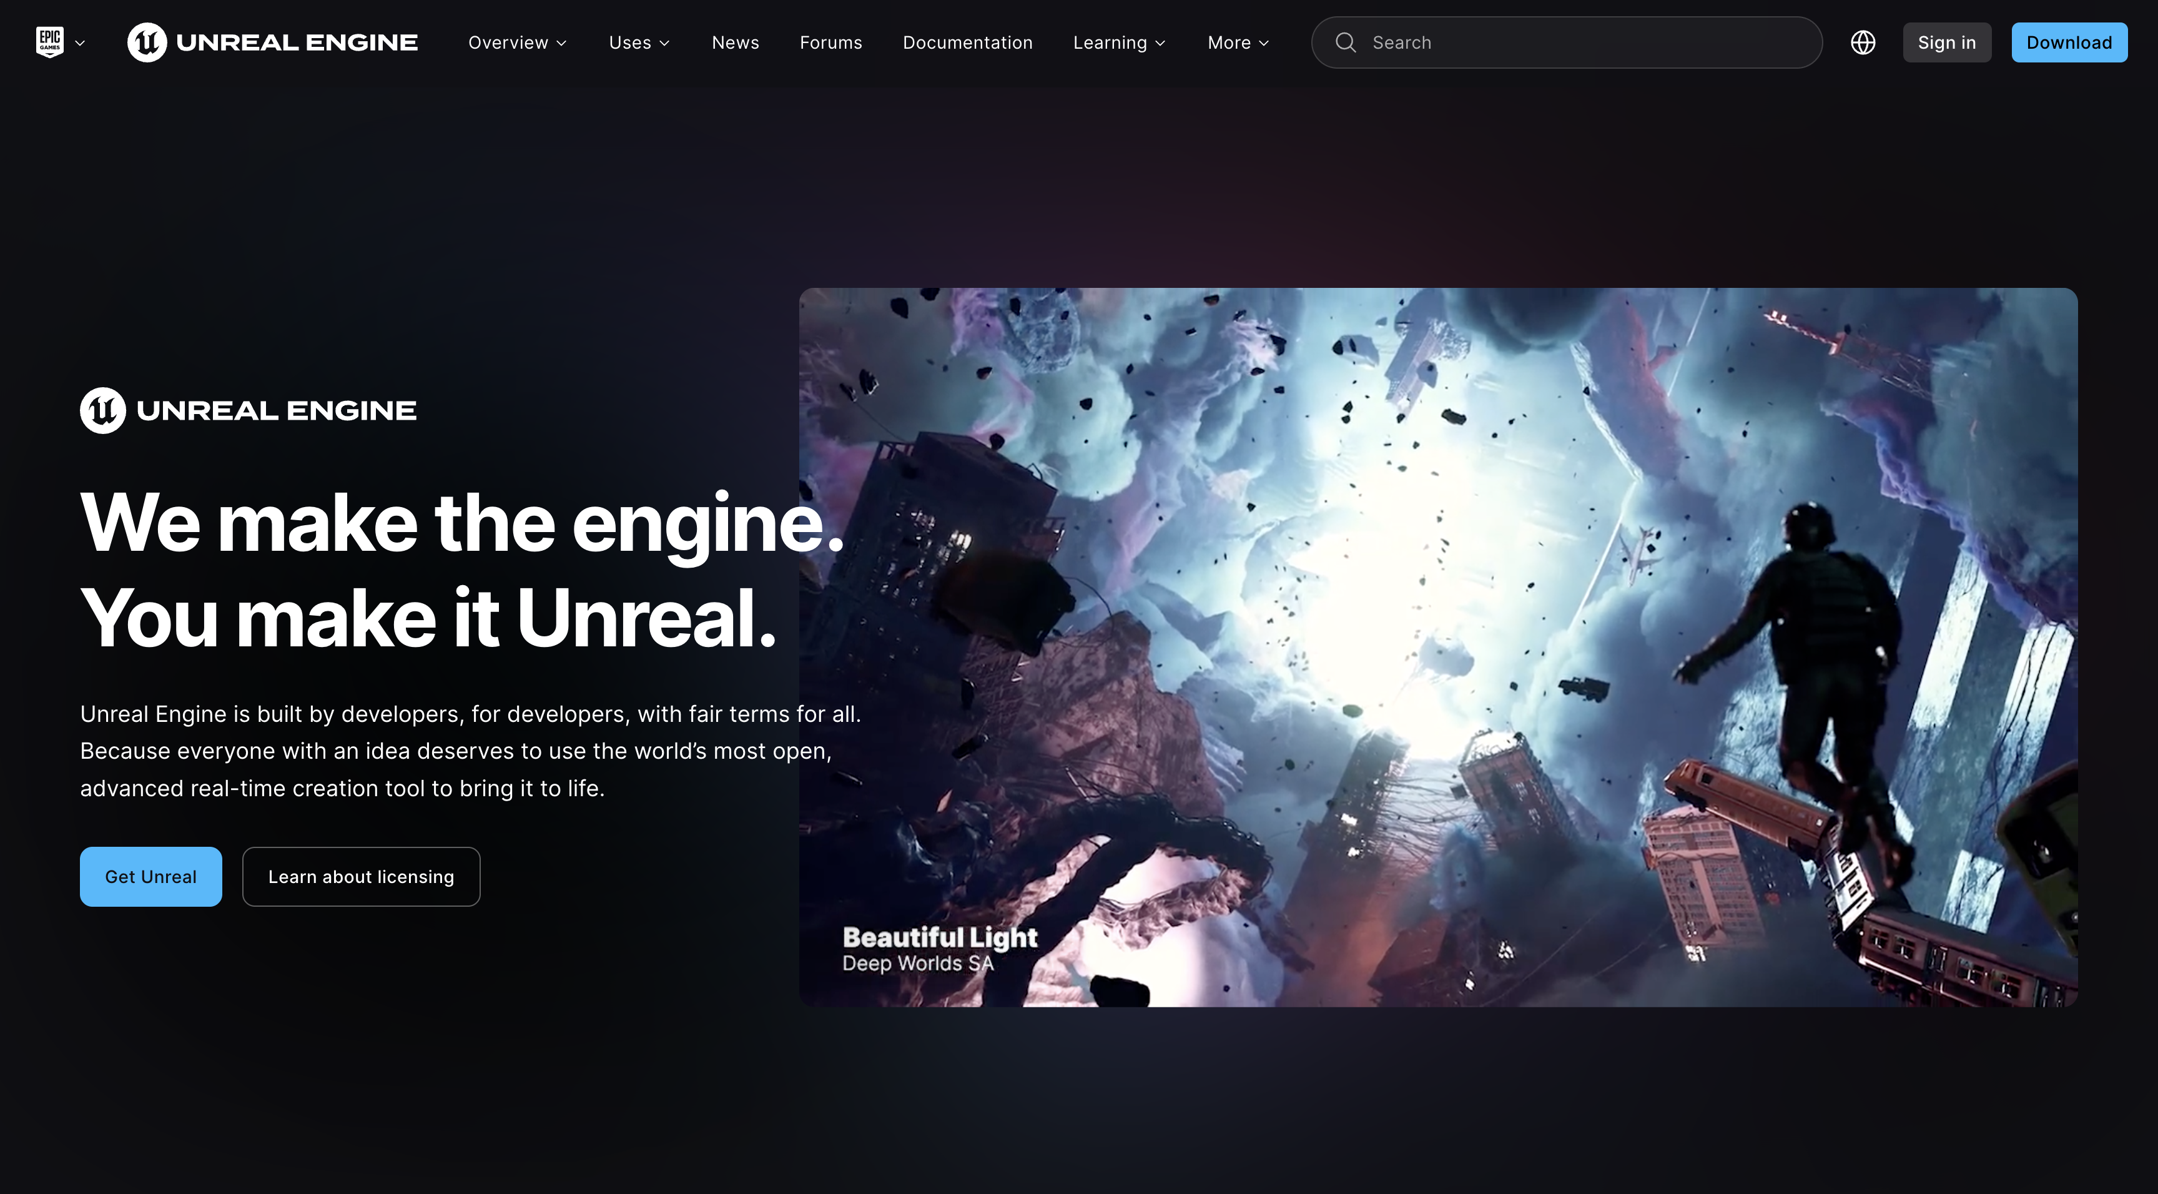Click the Unreal Engine logo in navbar
Image resolution: width=2158 pixels, height=1194 pixels.
(272, 42)
